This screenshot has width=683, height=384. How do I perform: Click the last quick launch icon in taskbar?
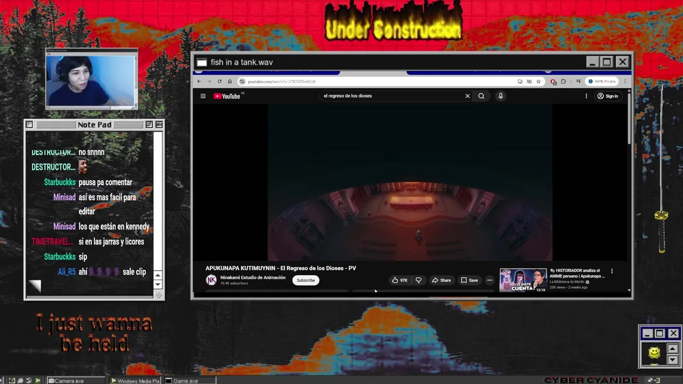[37, 380]
